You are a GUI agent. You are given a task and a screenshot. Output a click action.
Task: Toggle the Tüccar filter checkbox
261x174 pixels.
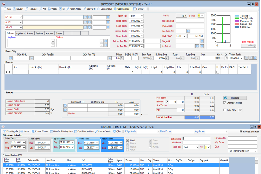coord(128,143)
